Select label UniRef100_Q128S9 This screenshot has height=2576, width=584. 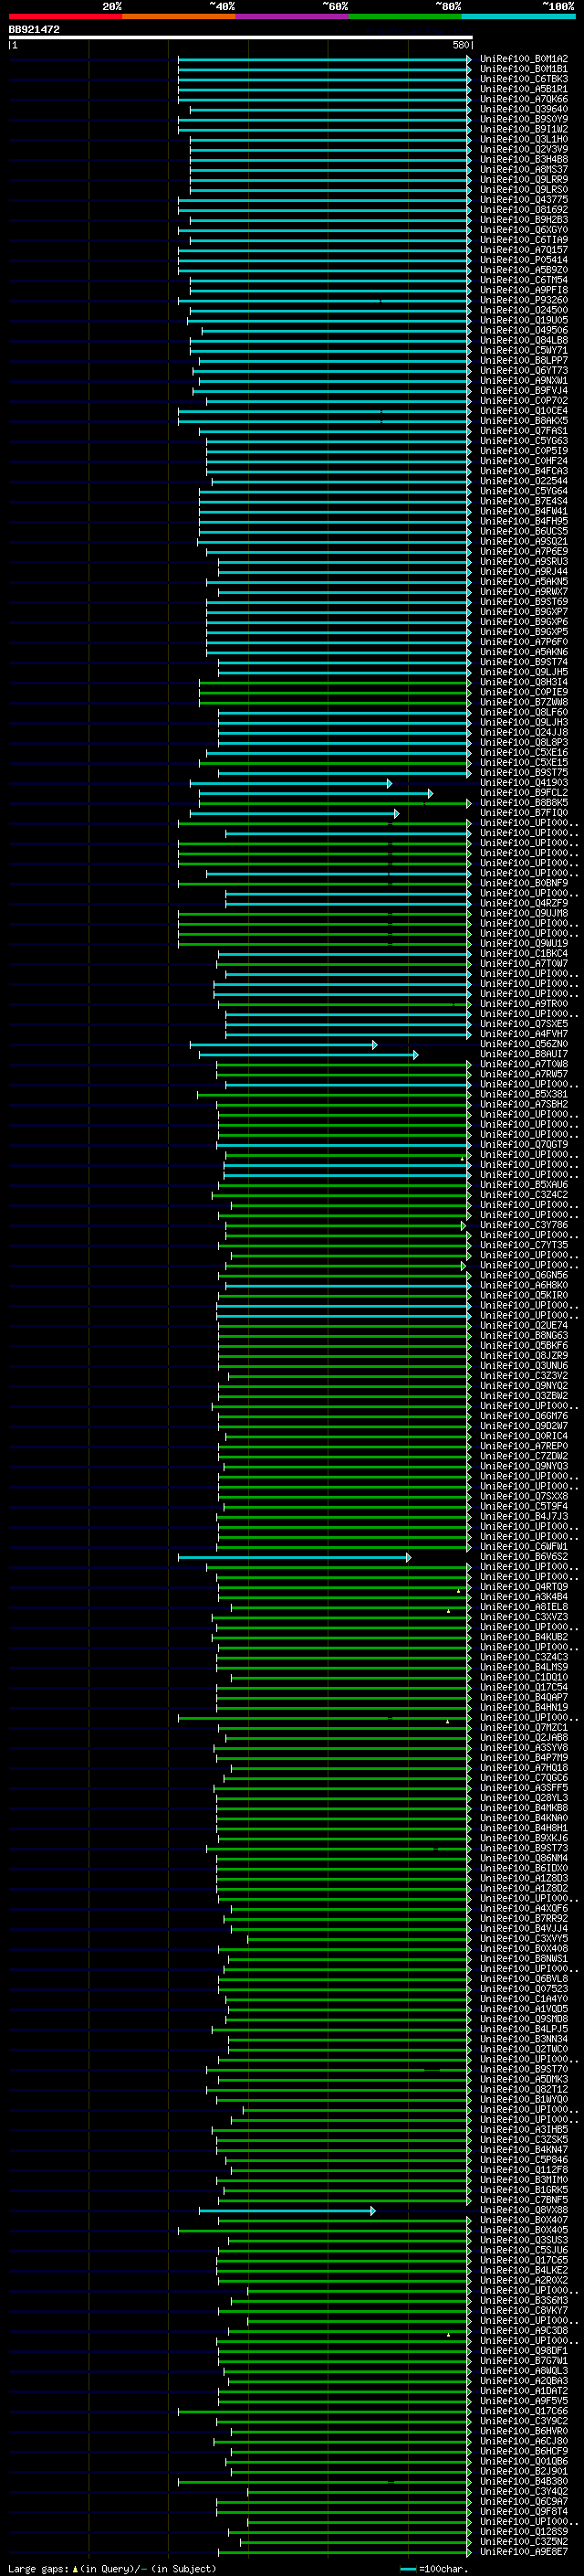click(x=523, y=2531)
